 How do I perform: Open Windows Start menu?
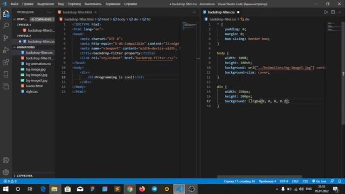tap(6, 189)
